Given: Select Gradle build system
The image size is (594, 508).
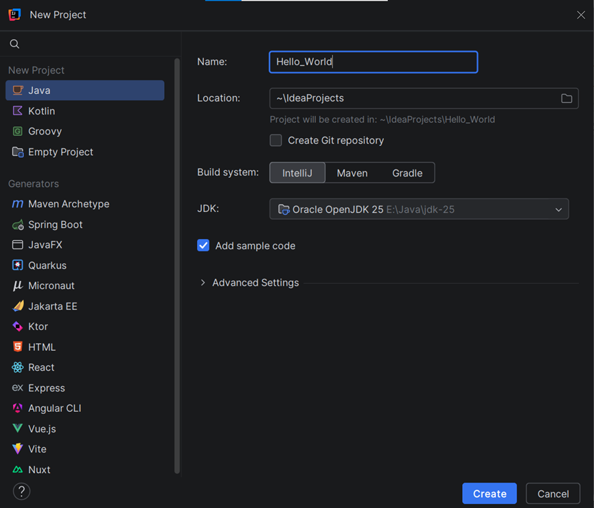Looking at the screenshot, I should click(407, 173).
